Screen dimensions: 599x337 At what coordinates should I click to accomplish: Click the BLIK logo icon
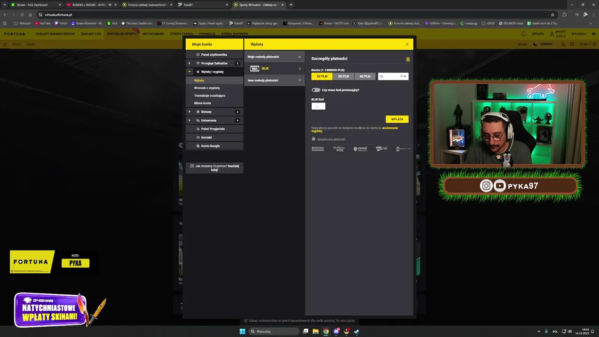[x=255, y=68]
